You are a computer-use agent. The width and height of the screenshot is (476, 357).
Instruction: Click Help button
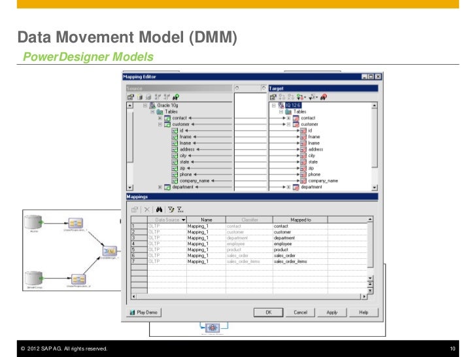pos(364,313)
